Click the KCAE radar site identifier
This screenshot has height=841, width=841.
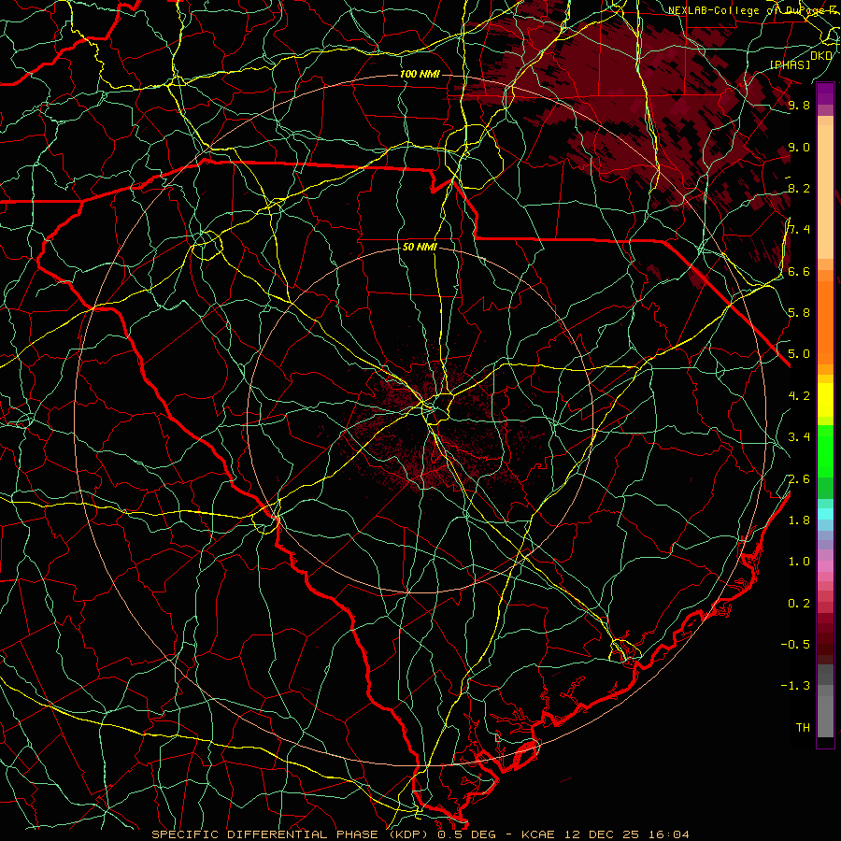[539, 834]
